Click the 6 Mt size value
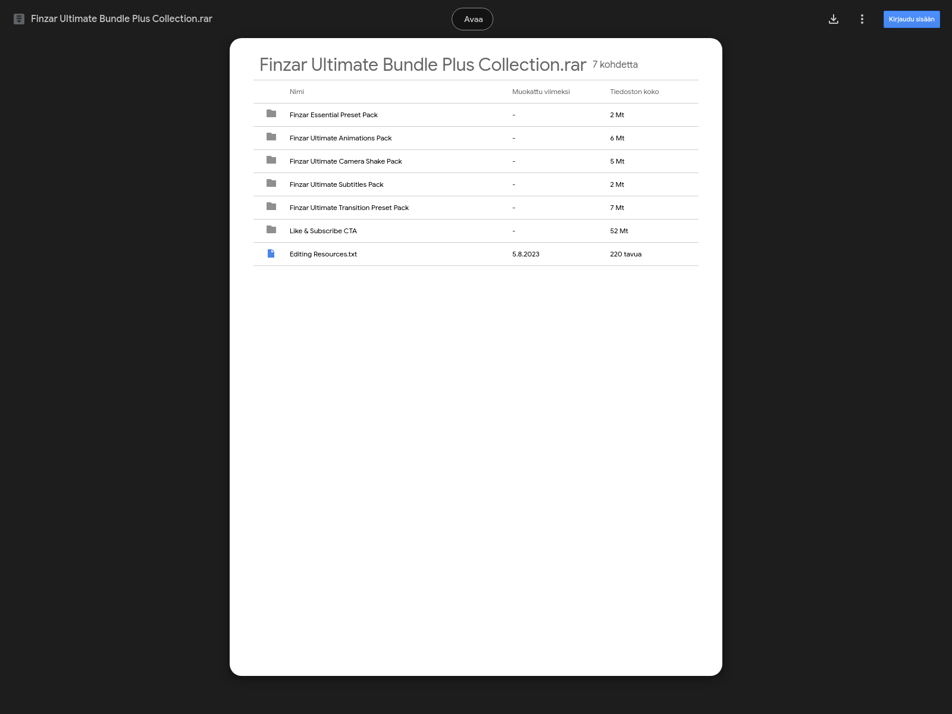Screen dimensions: 952x714 tap(617, 138)
